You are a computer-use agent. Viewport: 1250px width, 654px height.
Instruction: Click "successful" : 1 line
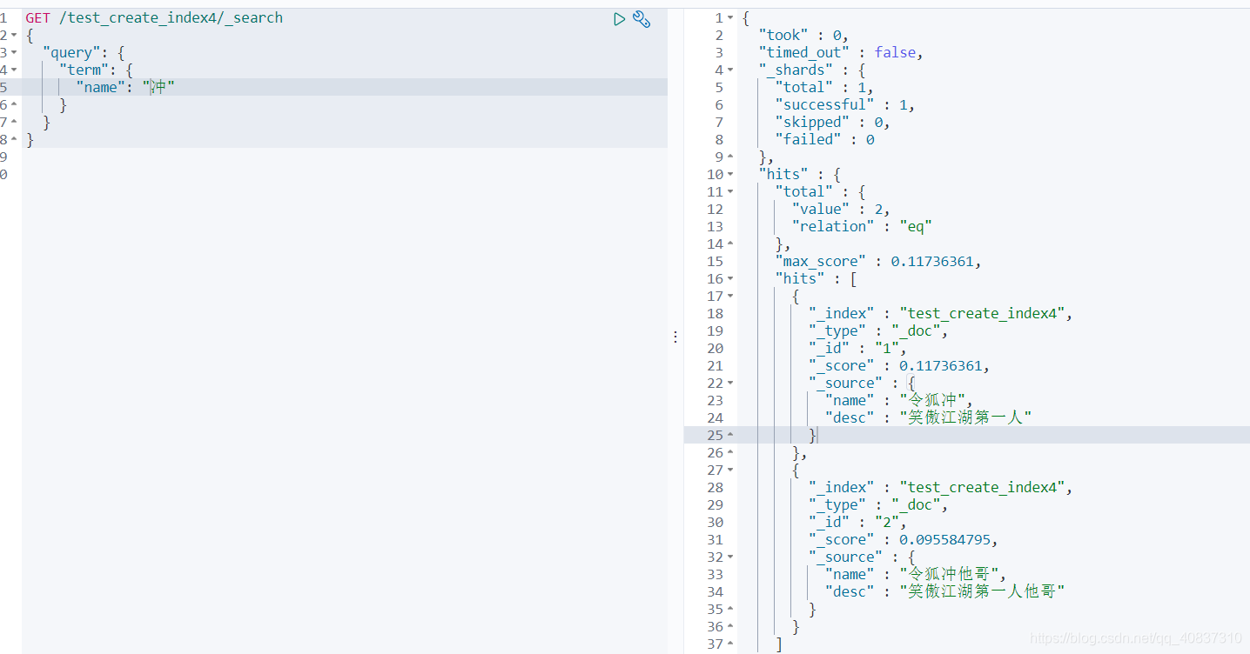844,104
